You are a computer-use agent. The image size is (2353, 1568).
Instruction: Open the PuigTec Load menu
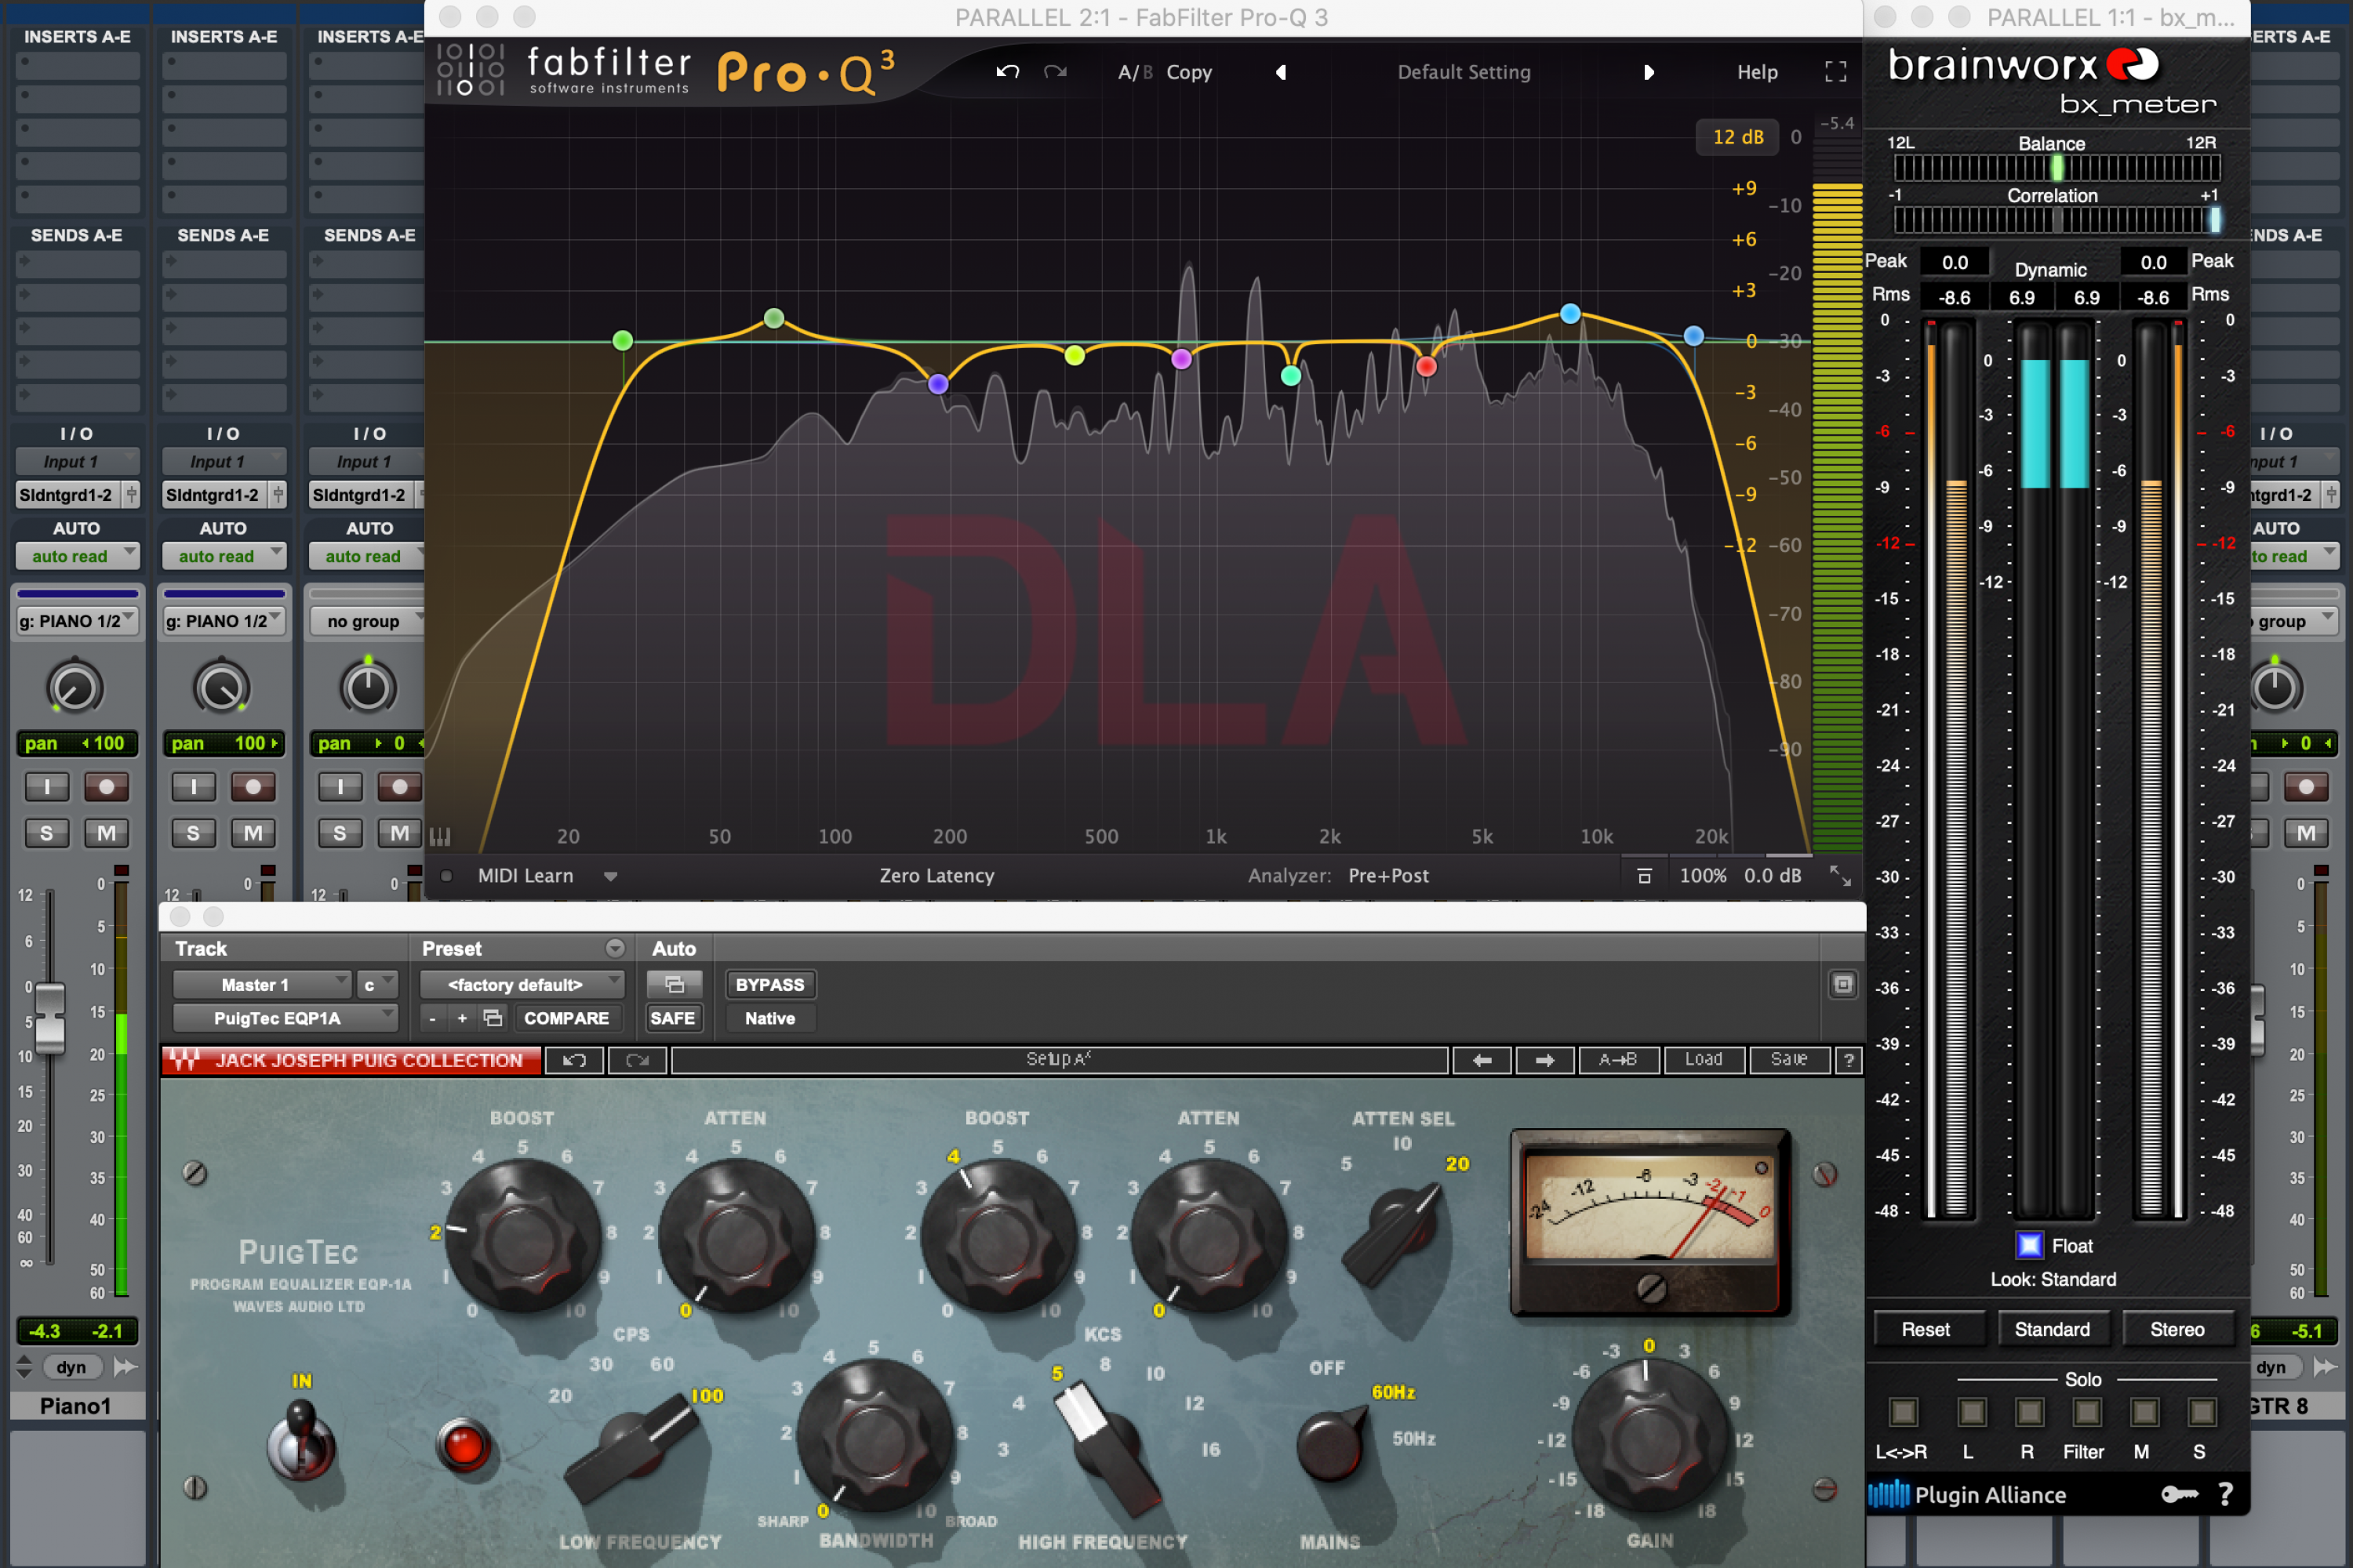1704,1060
